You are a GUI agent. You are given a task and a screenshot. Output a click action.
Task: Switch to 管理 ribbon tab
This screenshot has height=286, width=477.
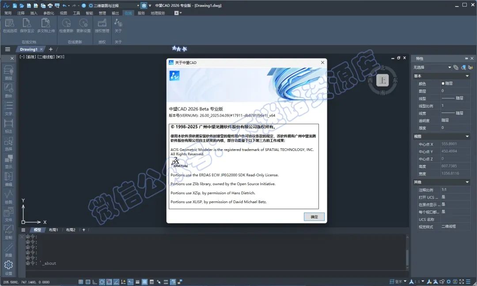pos(102,13)
